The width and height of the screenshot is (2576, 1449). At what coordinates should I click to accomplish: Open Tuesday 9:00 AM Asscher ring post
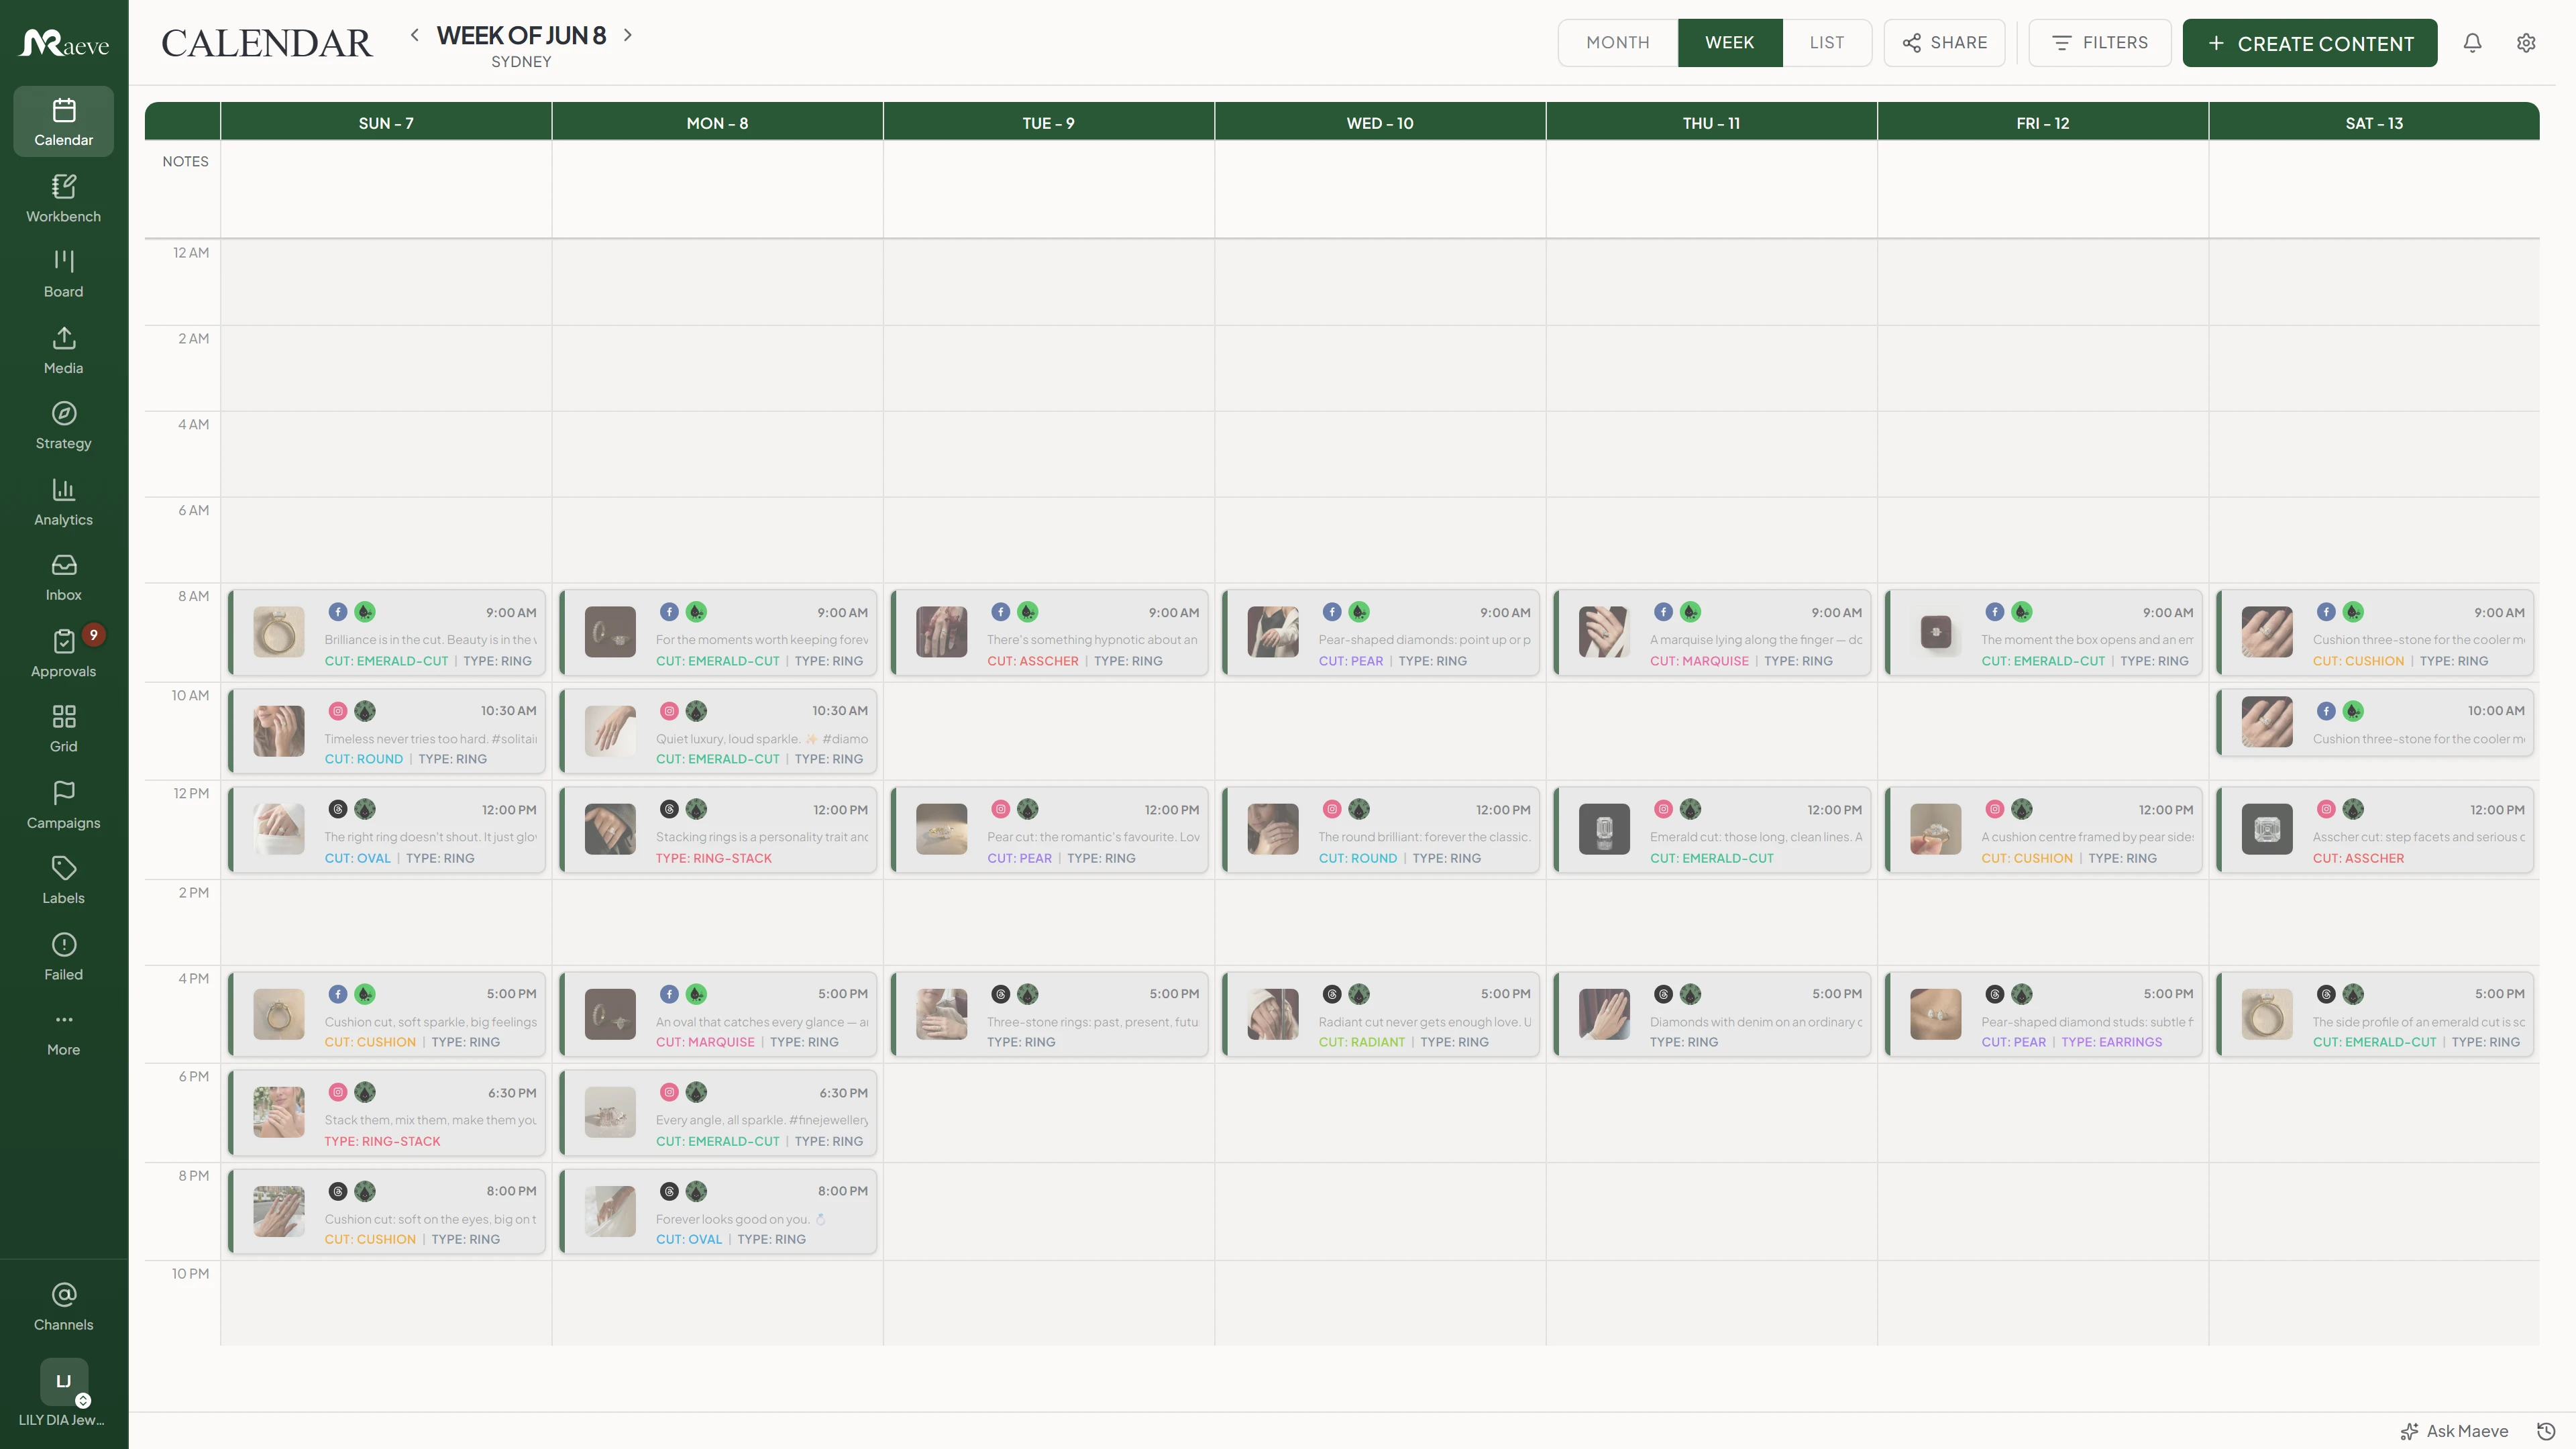tap(1049, 633)
